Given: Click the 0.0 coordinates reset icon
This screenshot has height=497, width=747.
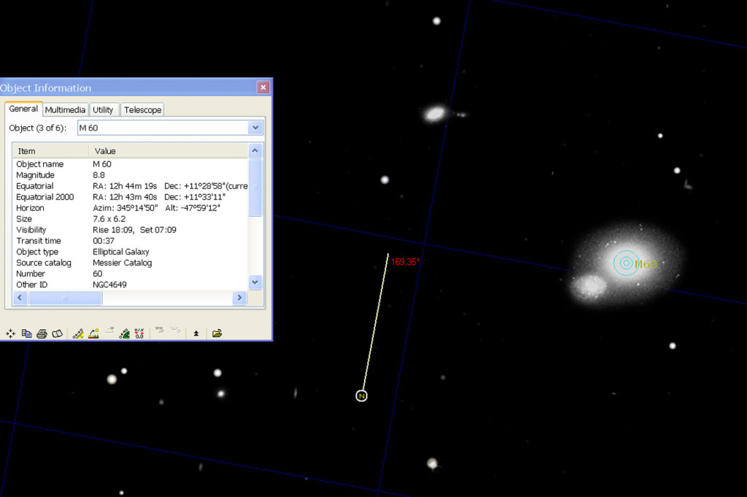Looking at the screenshot, I should click(139, 334).
